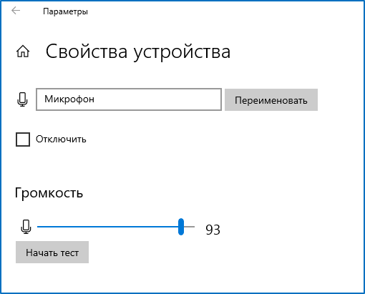Image resolution: width=365 pixels, height=294 pixels.
Task: Click the Громкость section heading
Action: pyautogui.click(x=49, y=192)
